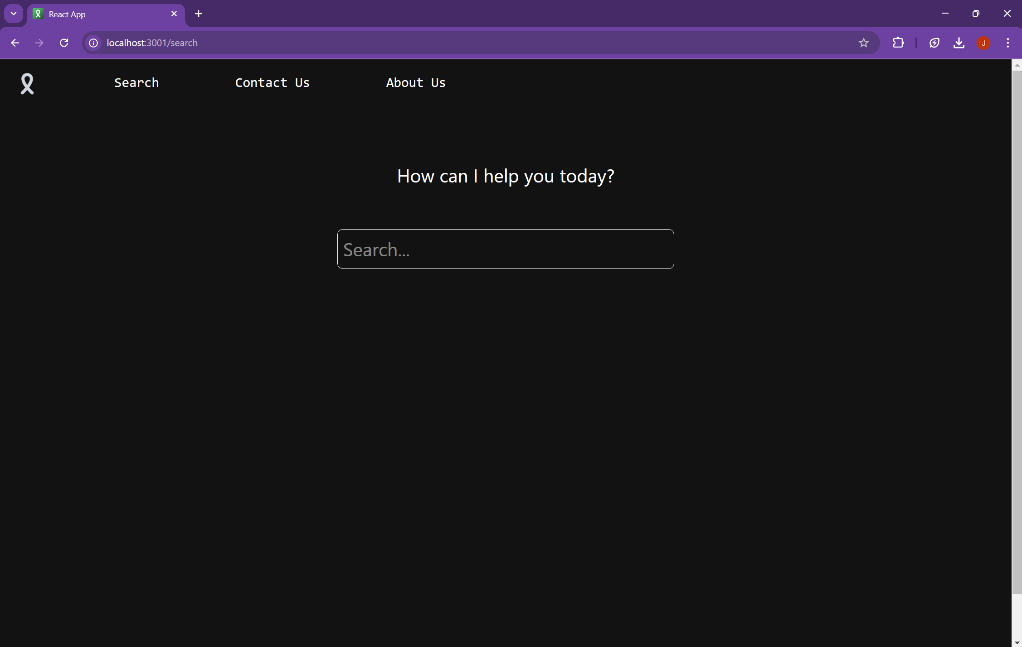Open the Downloads tray icon
Viewport: 1022px width, 647px height.
coord(959,43)
